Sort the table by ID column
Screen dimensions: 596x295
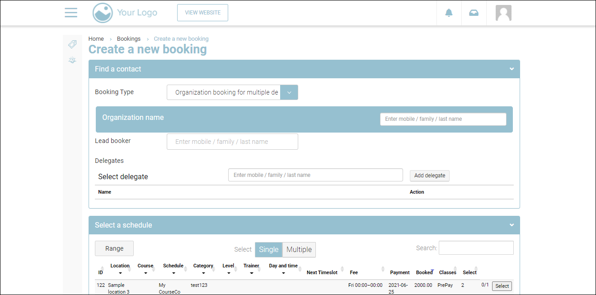[100, 272]
